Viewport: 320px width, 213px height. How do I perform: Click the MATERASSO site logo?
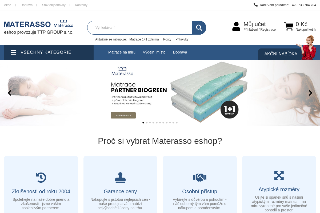point(39,27)
